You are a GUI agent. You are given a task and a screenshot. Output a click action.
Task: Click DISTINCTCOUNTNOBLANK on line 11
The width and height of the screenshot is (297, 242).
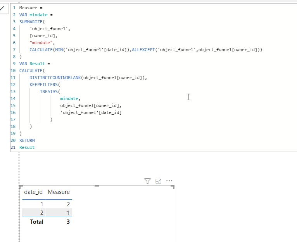click(x=55, y=78)
